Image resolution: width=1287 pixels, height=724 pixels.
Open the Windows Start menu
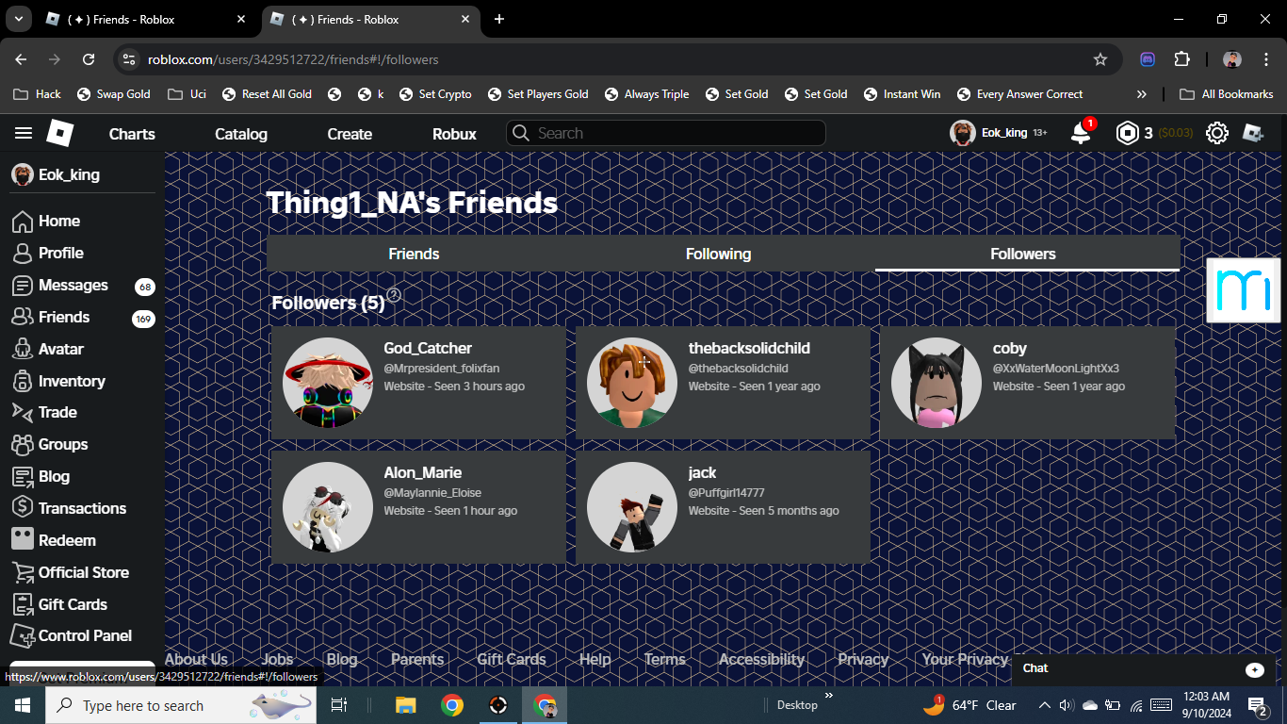pos(23,705)
